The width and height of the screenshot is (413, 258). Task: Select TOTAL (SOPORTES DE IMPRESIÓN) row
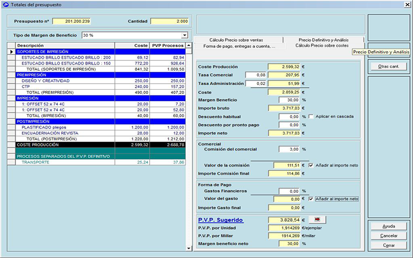click(x=97, y=69)
